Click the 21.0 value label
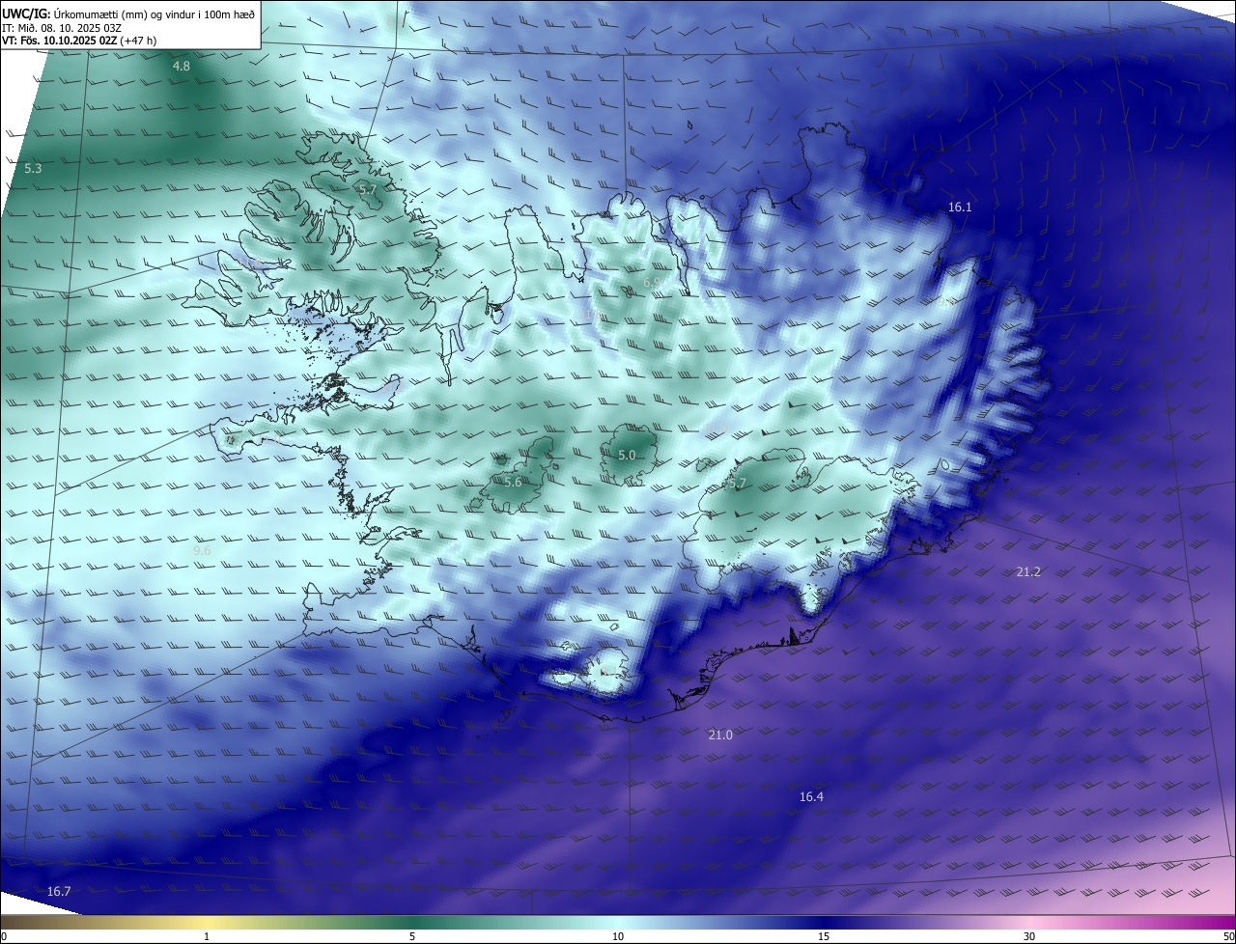The height and width of the screenshot is (944, 1236). (720, 735)
